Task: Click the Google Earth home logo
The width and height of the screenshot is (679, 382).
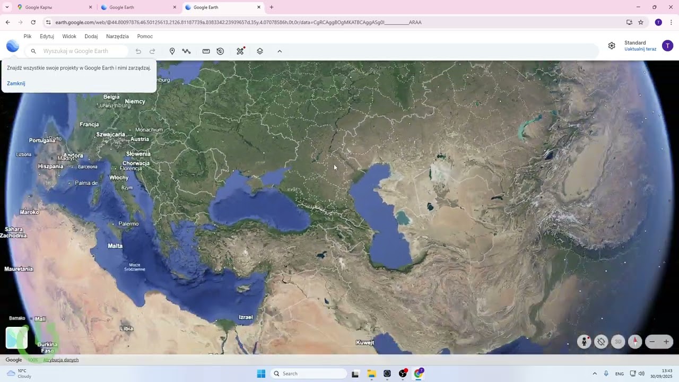Action: click(13, 46)
